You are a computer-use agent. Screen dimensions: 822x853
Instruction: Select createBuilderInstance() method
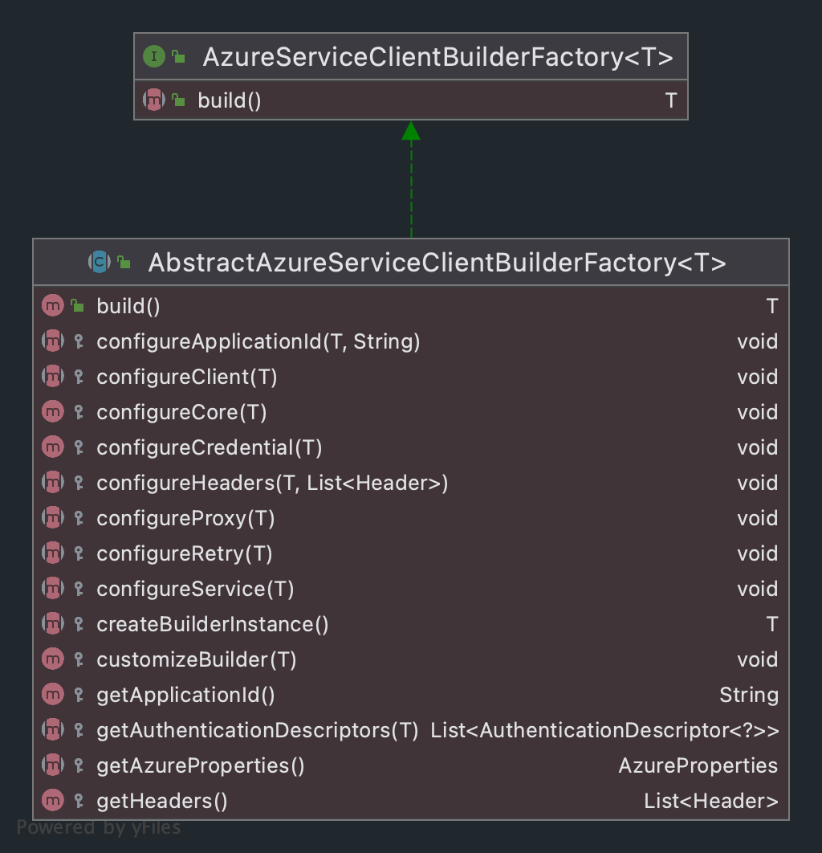coord(213,625)
